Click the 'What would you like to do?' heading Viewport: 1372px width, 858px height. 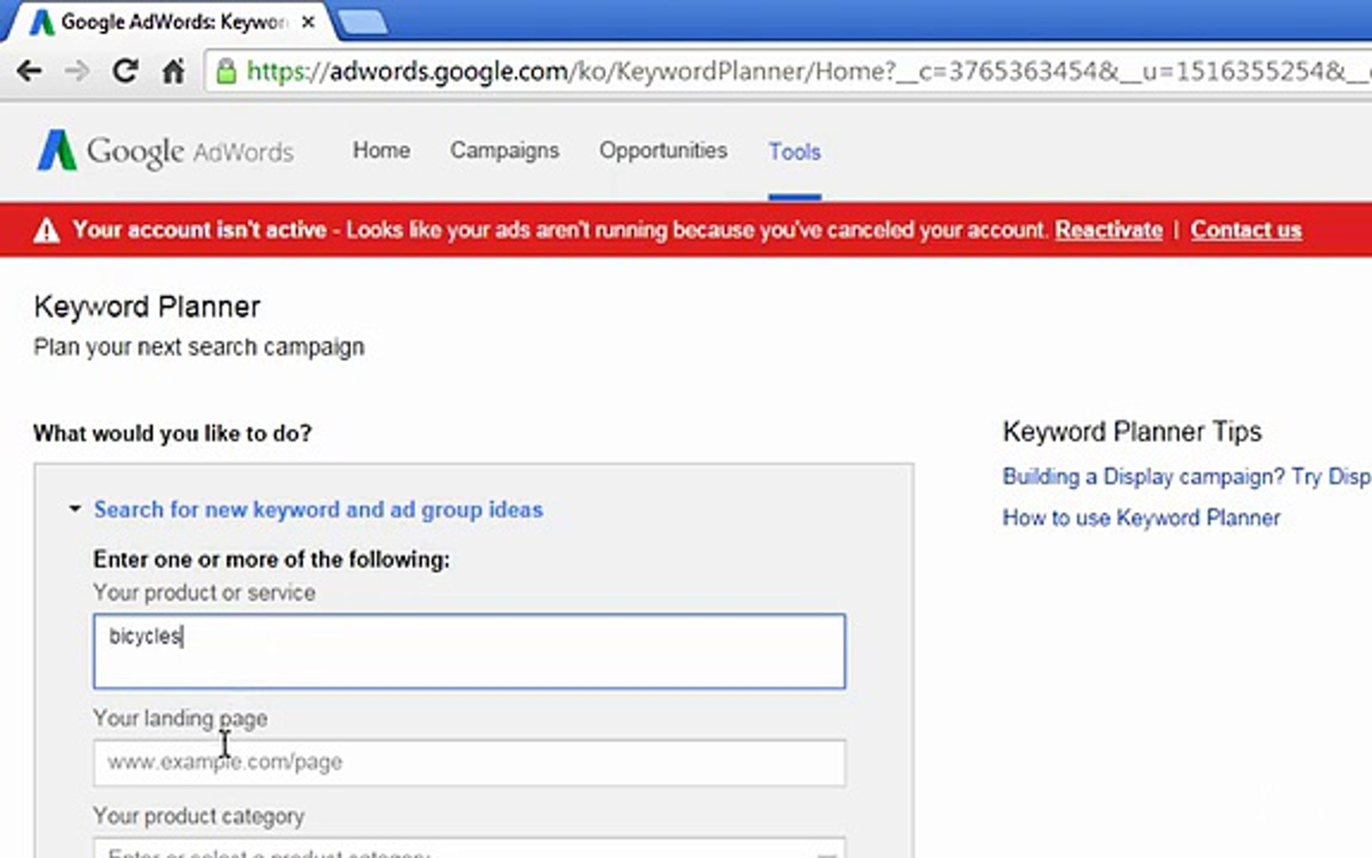click(x=172, y=434)
